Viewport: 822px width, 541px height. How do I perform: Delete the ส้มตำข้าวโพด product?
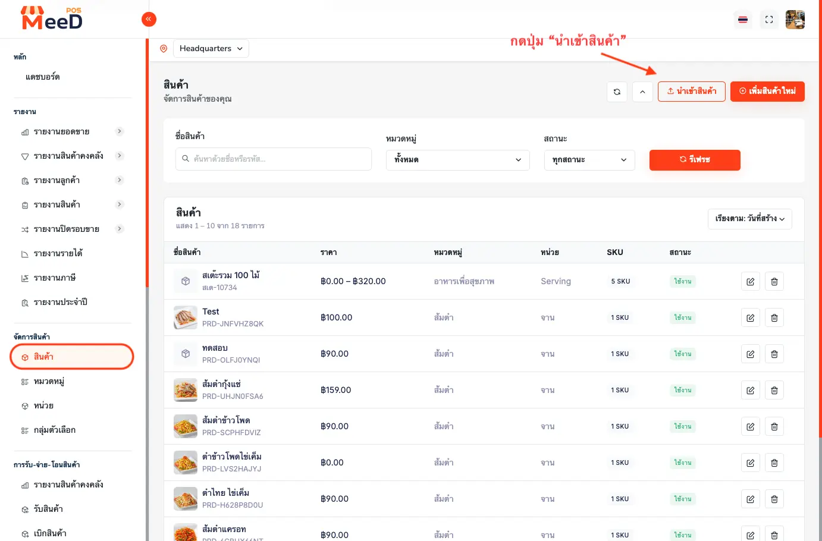774,427
